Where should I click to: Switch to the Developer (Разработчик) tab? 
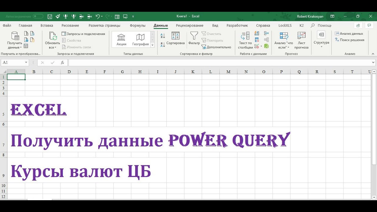(237, 26)
